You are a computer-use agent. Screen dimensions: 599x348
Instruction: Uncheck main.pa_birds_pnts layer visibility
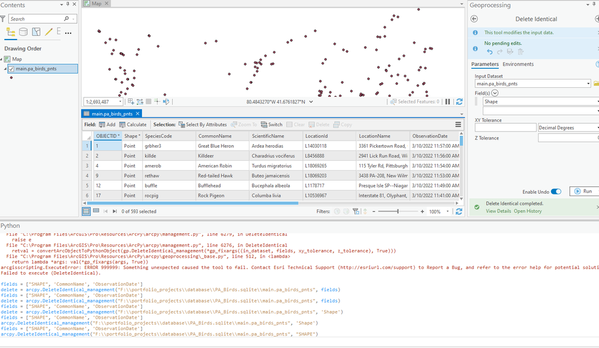pyautogui.click(x=11, y=69)
